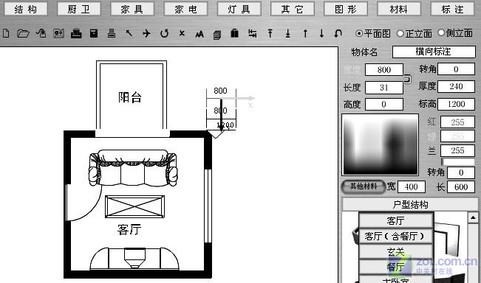Screen dimensions: 481x283
Task: Click the AA text size icon
Action: click(199, 34)
